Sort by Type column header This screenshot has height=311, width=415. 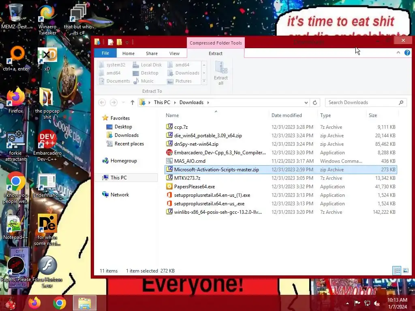(x=342, y=115)
